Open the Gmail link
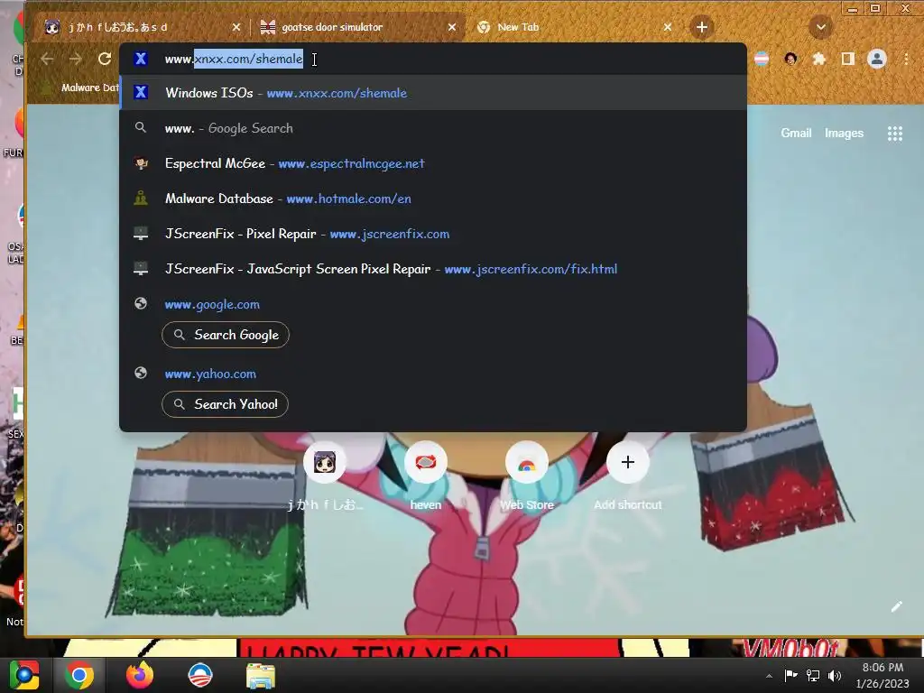The width and height of the screenshot is (924, 693). pos(796,134)
